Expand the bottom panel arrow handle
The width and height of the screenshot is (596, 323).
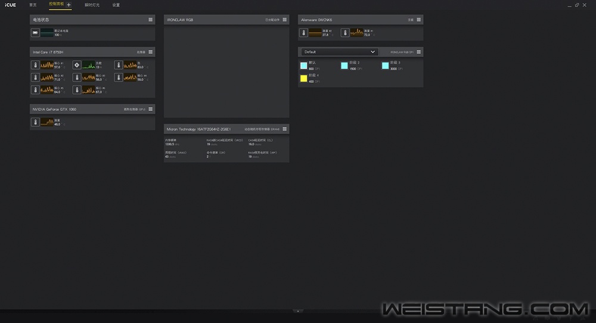tap(298, 311)
